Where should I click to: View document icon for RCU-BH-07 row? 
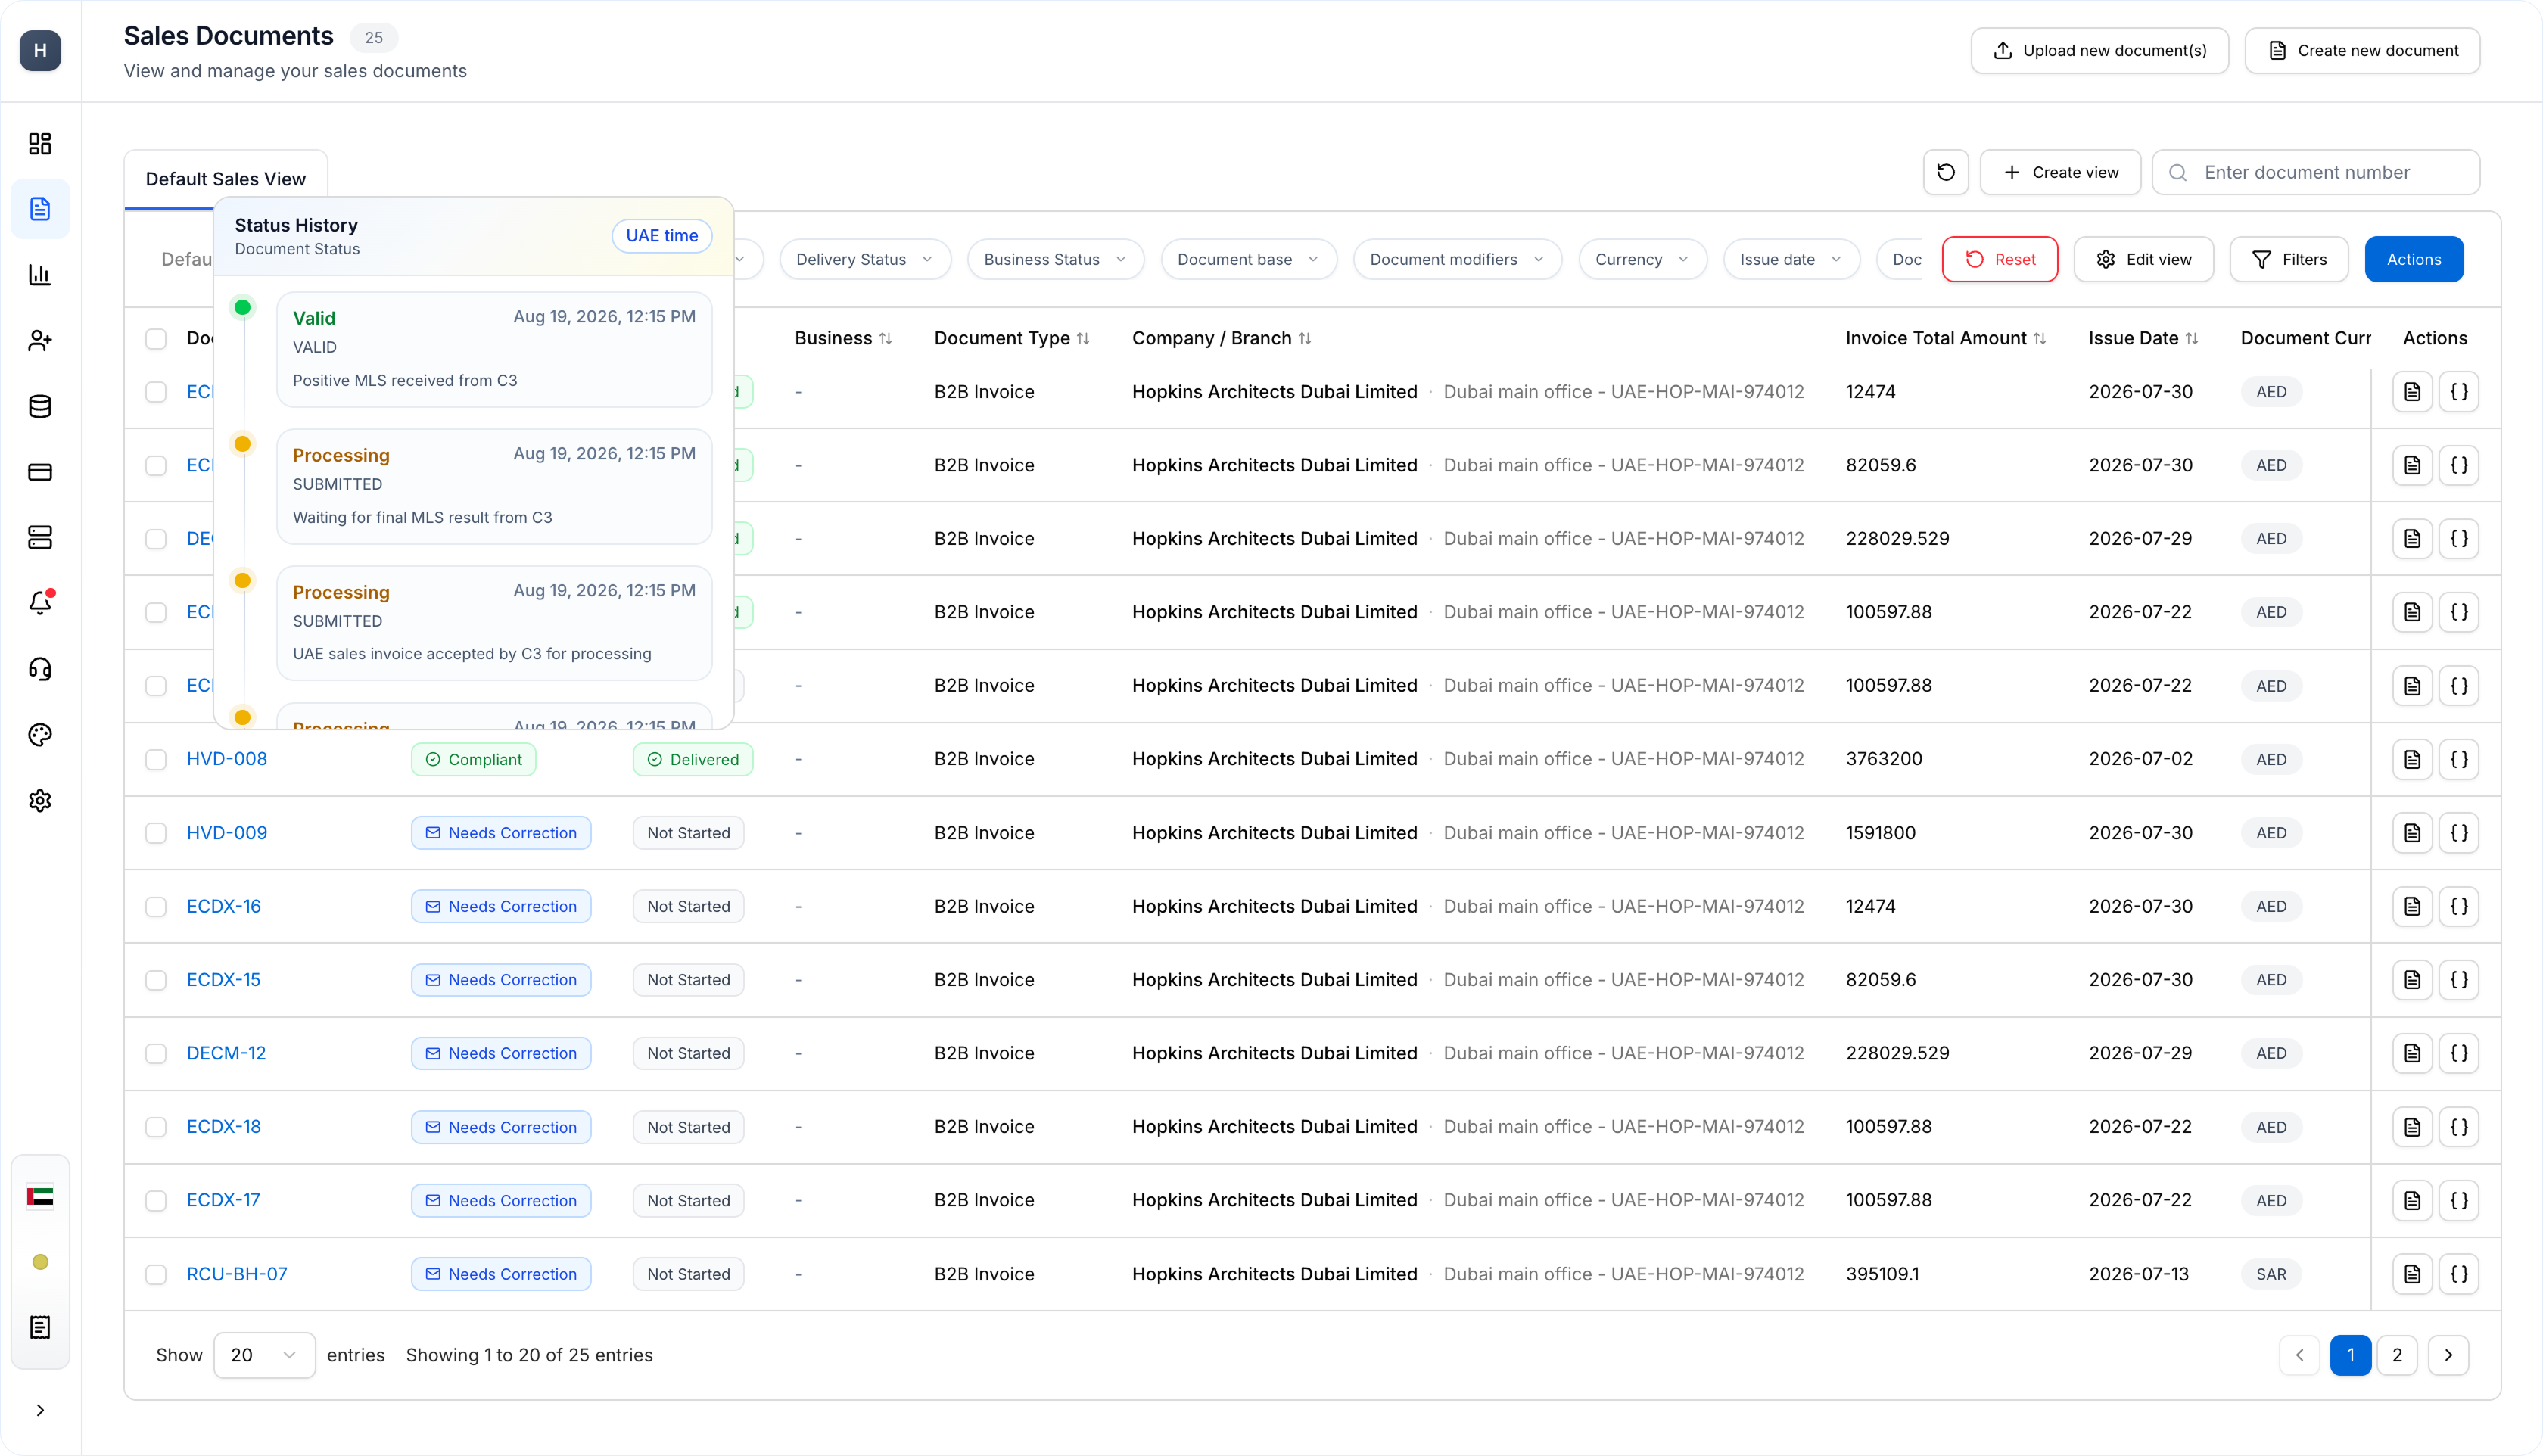tap(2412, 1274)
